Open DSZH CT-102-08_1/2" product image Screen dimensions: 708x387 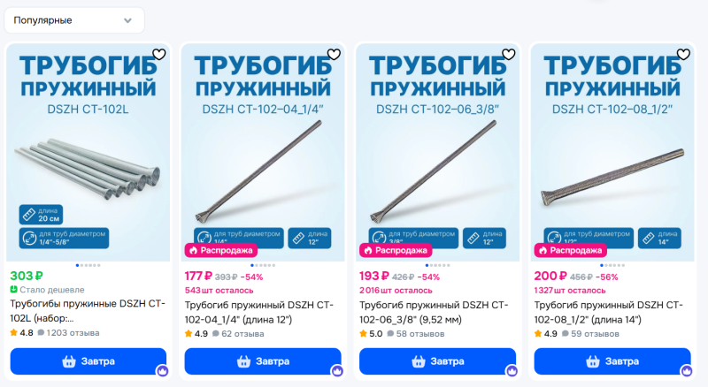point(612,153)
